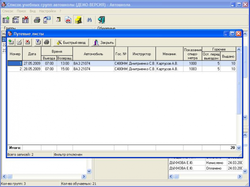Screen dimensions: 250x187
Task: Delete the selected waybill record
Action: [28, 42]
